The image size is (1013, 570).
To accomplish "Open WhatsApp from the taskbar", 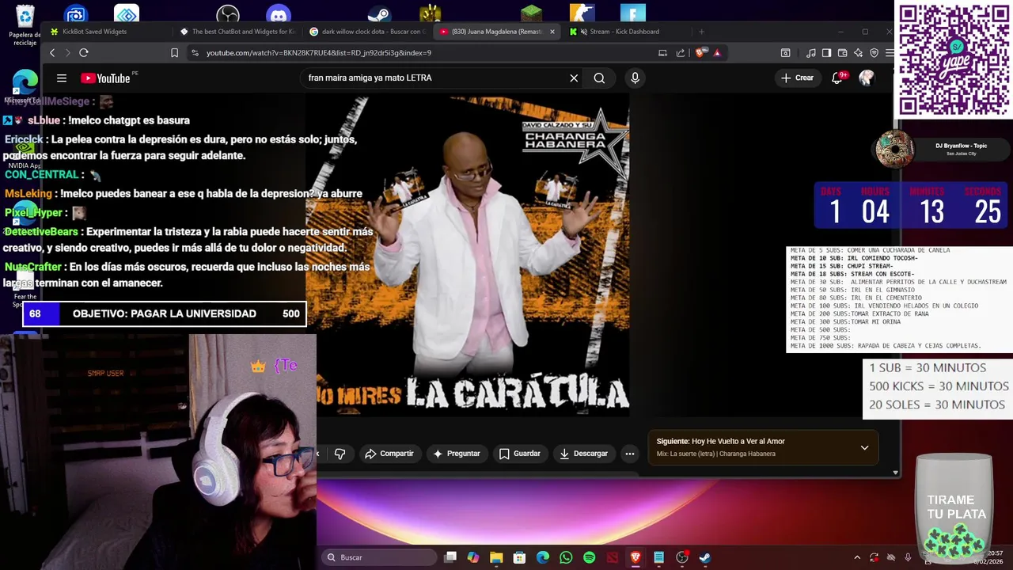I will [x=566, y=557].
